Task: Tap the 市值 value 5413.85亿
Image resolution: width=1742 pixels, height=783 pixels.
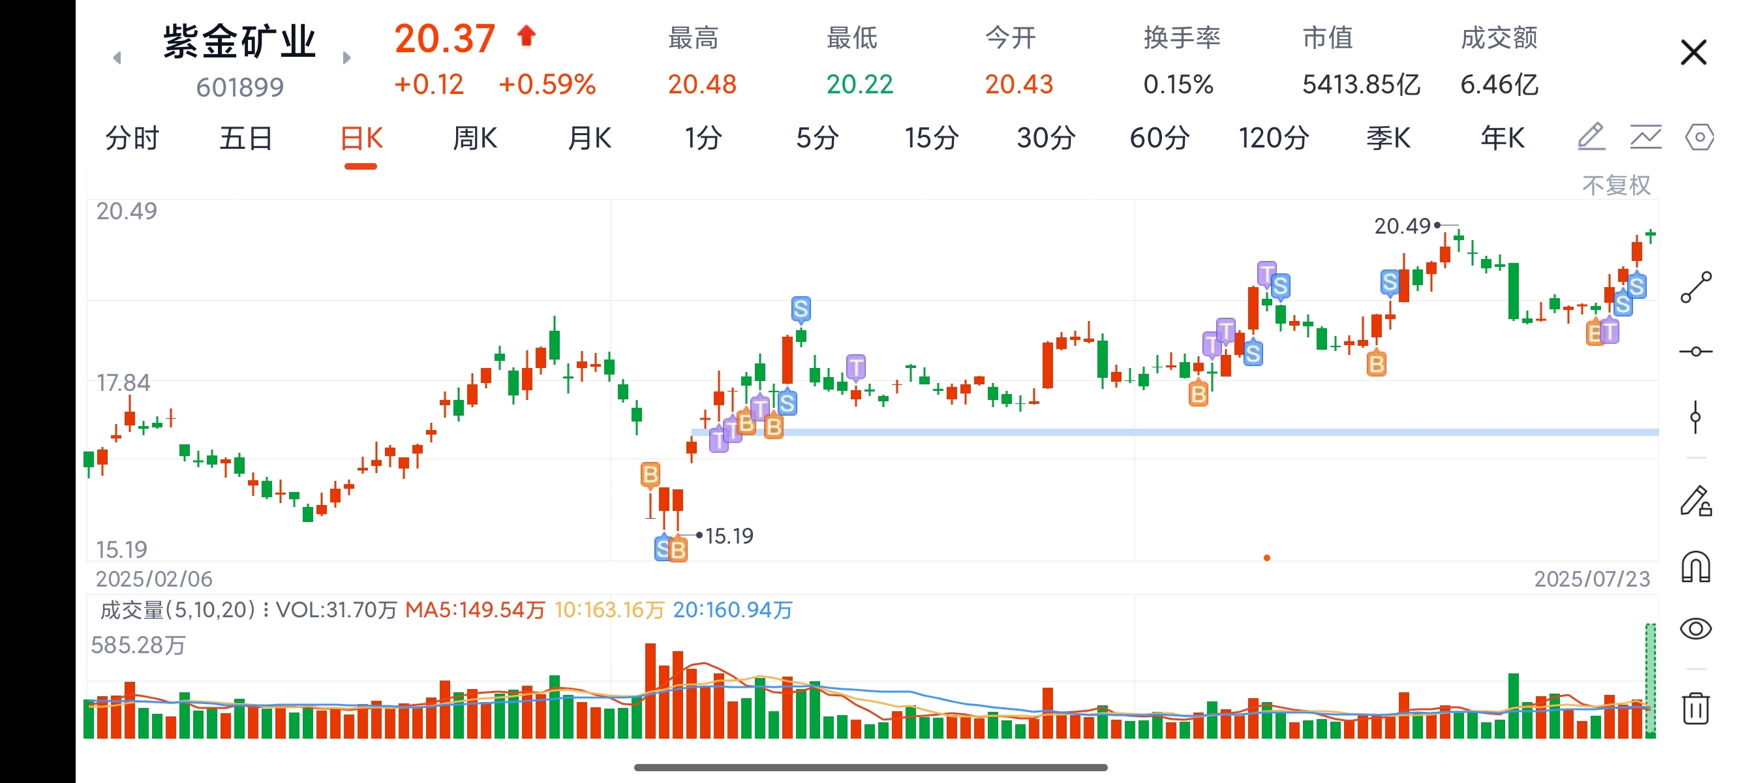Action: [x=1360, y=85]
